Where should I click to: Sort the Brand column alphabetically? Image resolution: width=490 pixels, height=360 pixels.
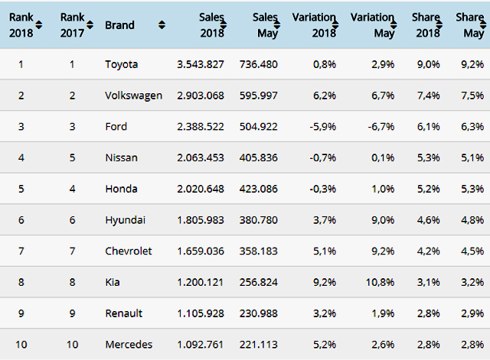(x=162, y=25)
